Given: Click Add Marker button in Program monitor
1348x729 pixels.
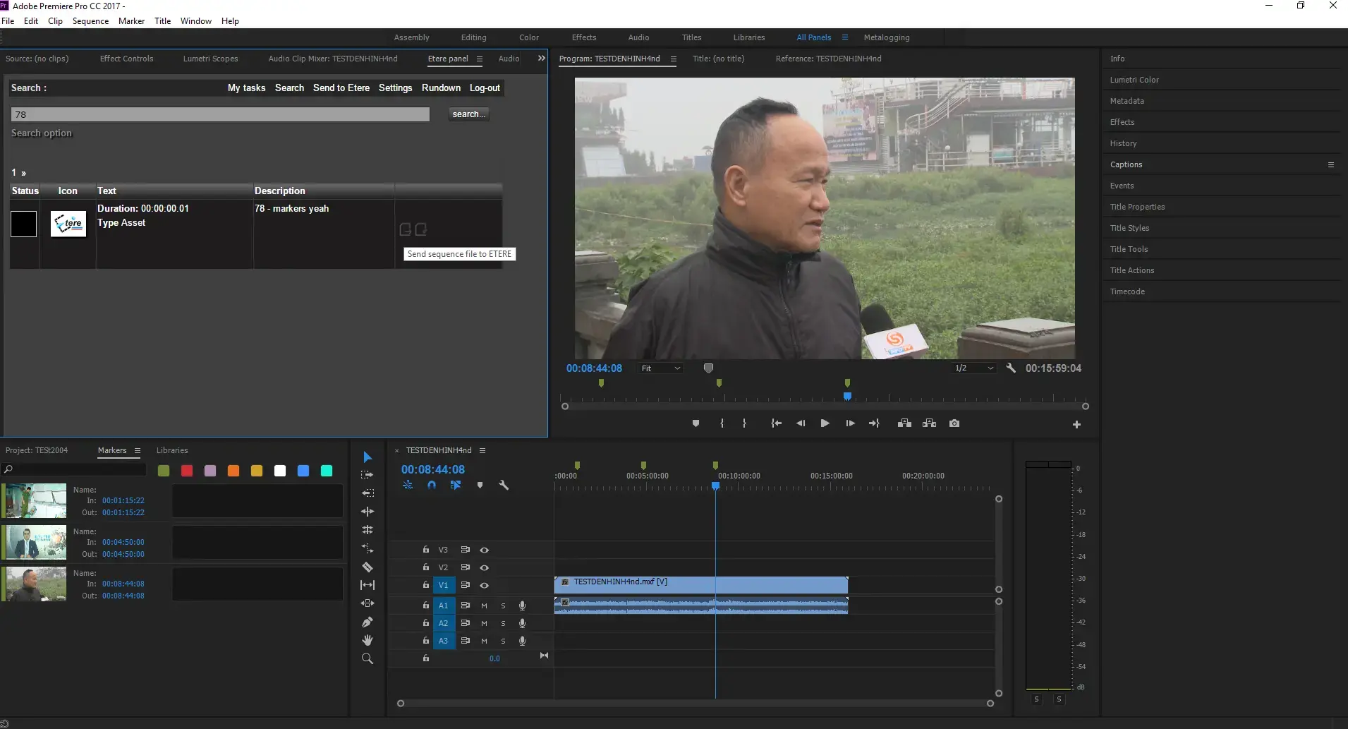Looking at the screenshot, I should [696, 423].
